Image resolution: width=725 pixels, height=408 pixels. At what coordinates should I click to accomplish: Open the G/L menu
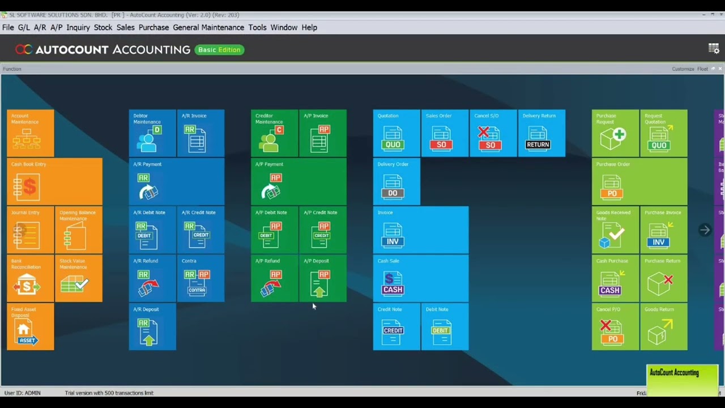pyautogui.click(x=24, y=27)
